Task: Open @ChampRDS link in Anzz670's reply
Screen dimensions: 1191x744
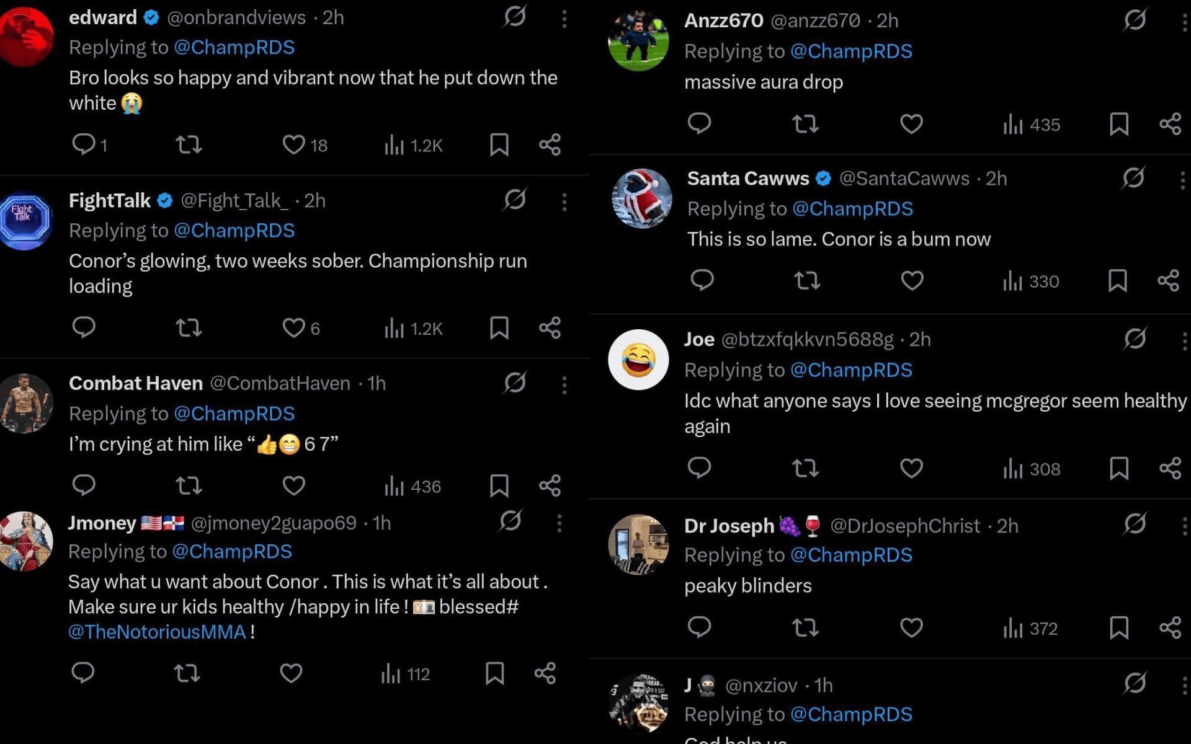Action: coord(850,51)
